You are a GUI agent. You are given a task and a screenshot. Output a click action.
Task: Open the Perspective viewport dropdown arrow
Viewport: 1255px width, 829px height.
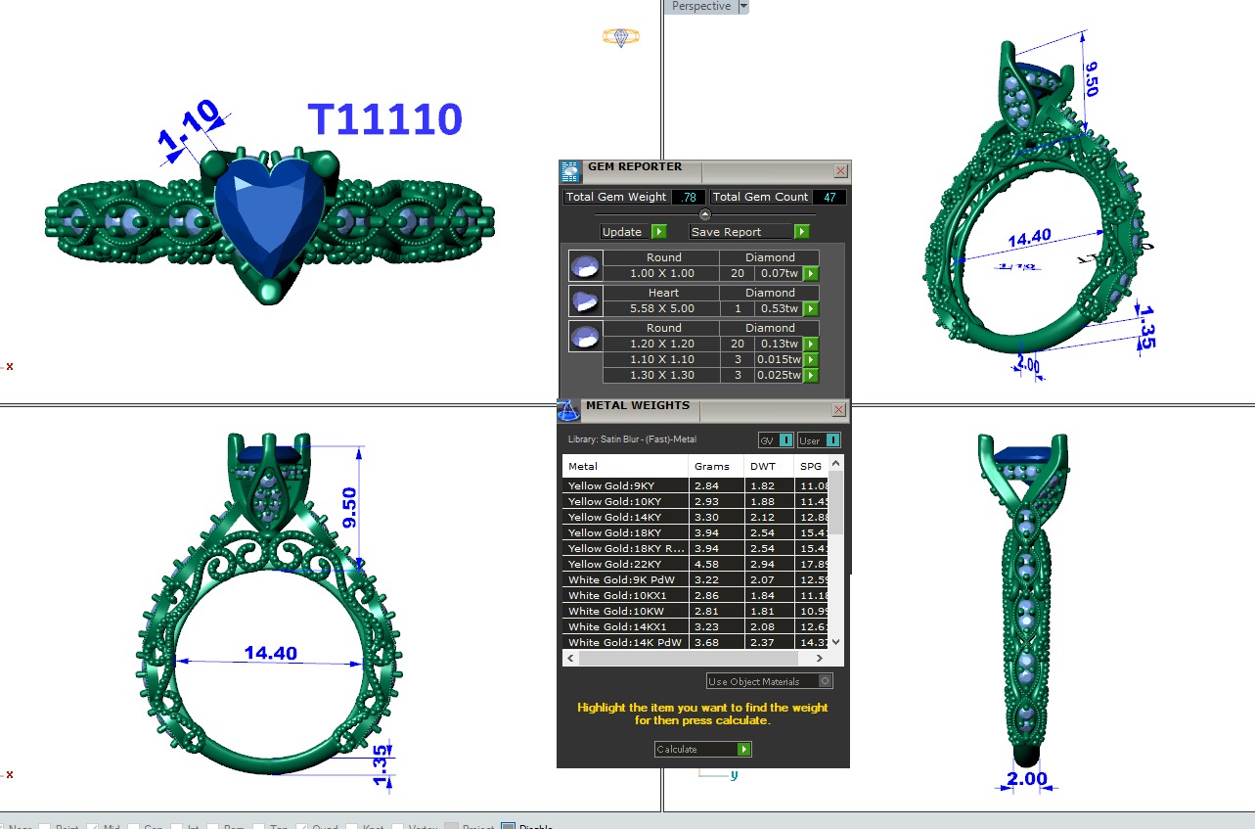click(743, 7)
